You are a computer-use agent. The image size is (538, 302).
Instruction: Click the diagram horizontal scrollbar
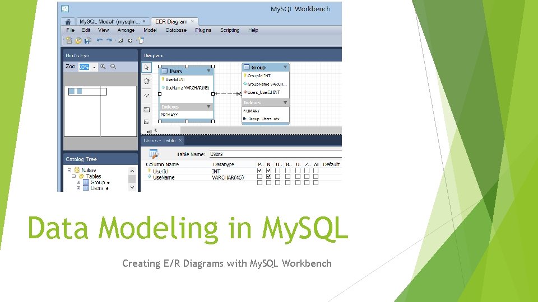pyautogui.click(x=261, y=130)
